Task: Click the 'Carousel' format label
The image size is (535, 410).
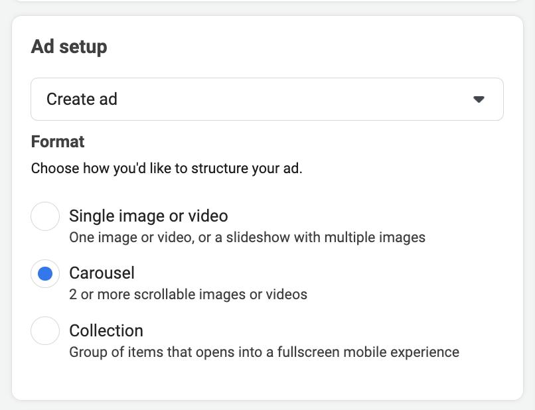Action: (x=102, y=273)
